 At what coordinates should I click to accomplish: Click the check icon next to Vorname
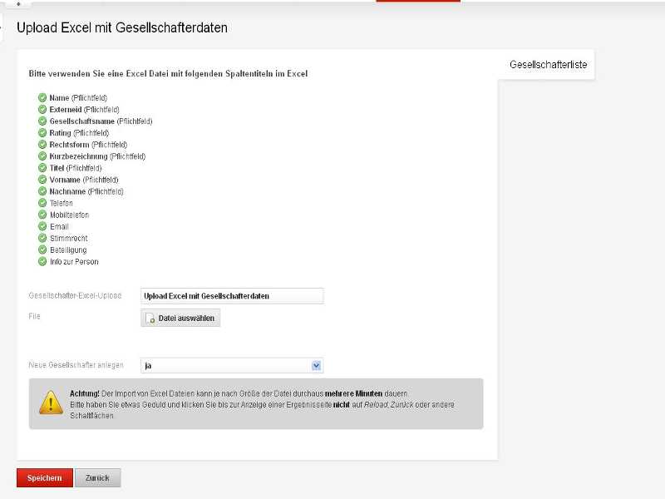[x=42, y=180]
